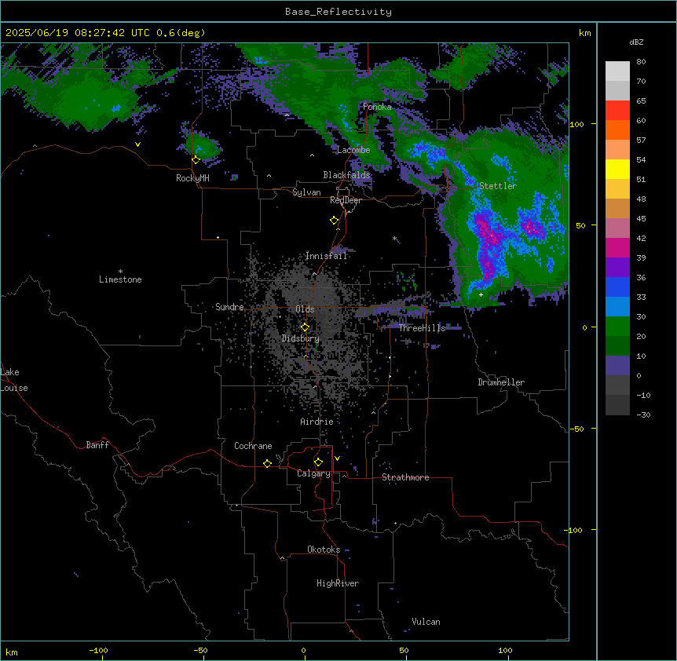Click the -30 value on the dBZ legend

pyautogui.click(x=643, y=414)
